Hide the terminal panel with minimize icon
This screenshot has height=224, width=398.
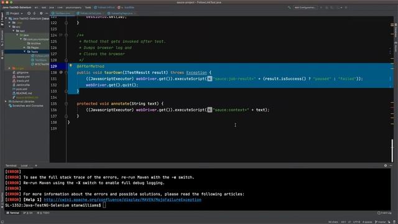pyautogui.click(x=391, y=166)
